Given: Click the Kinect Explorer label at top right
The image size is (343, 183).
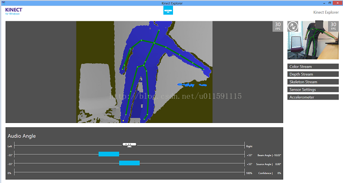Looking at the screenshot, I should [326, 12].
